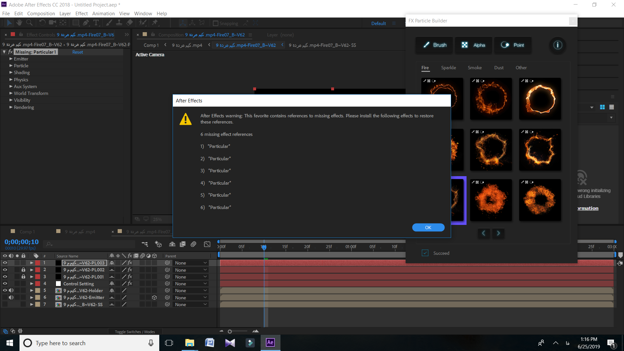Select the list view icon in particle panel
624x351 pixels.
coord(612,107)
